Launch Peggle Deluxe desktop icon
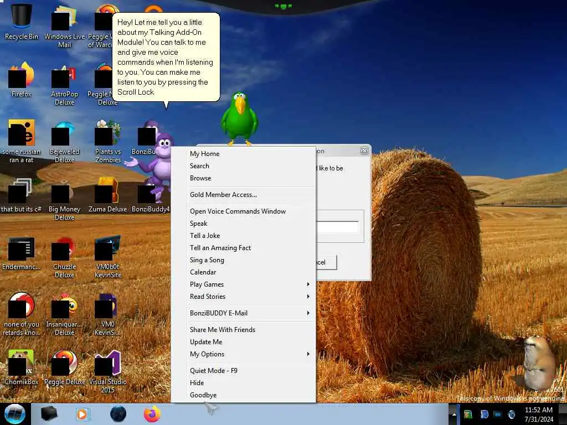 click(x=64, y=367)
